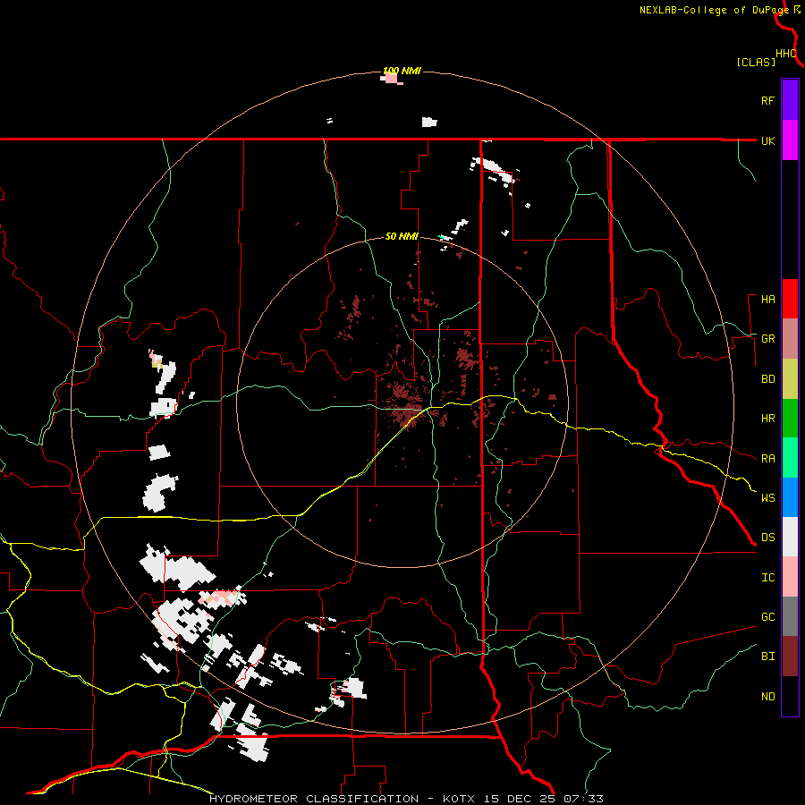Viewport: 805px width, 805px height.
Task: Choose the IC pink legend swatch
Action: (x=790, y=577)
